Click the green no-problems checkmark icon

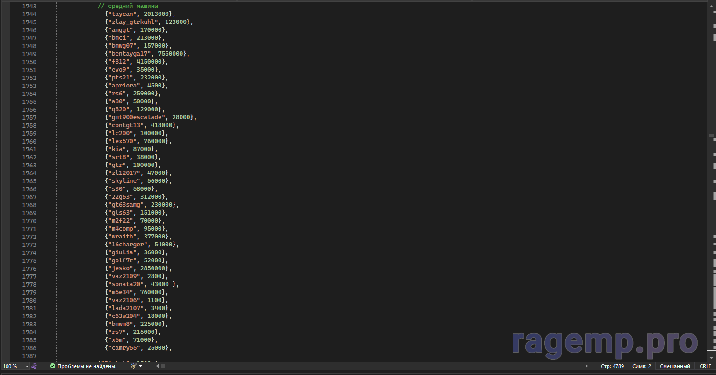[x=52, y=366]
